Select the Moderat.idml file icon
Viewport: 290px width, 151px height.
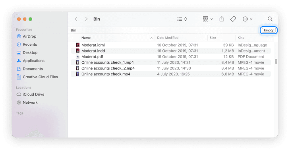point(78,45)
